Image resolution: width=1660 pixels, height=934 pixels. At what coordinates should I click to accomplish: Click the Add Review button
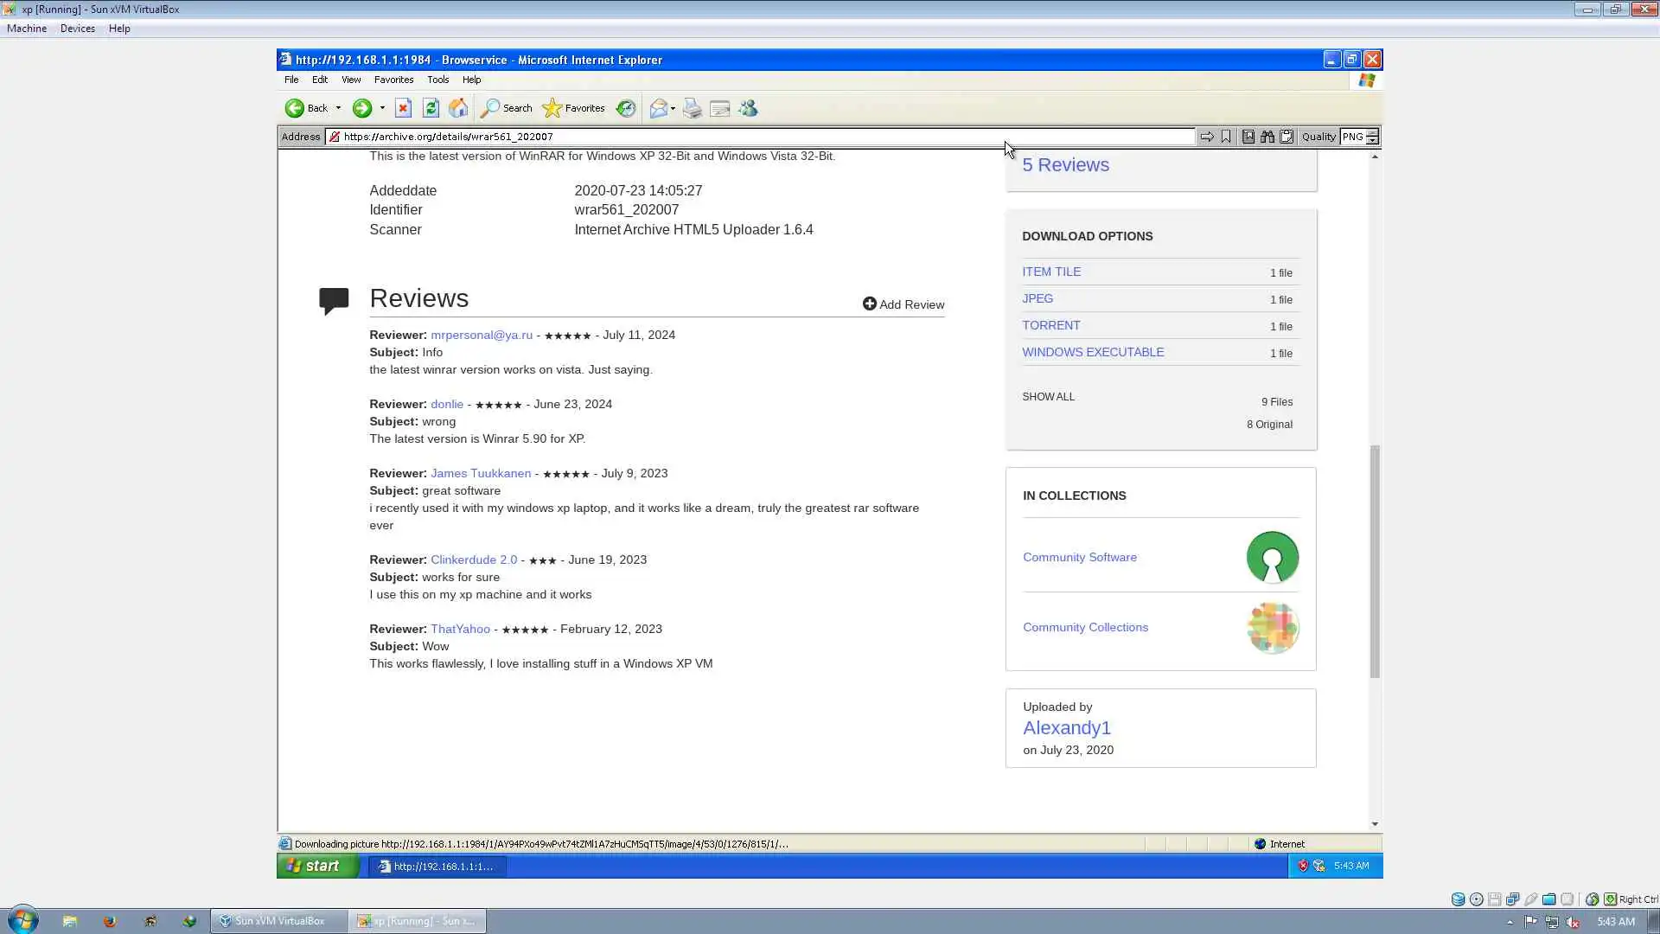click(903, 304)
